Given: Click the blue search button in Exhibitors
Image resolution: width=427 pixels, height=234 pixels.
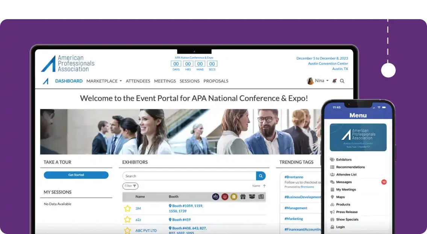Looking at the screenshot, I should click(x=260, y=176).
